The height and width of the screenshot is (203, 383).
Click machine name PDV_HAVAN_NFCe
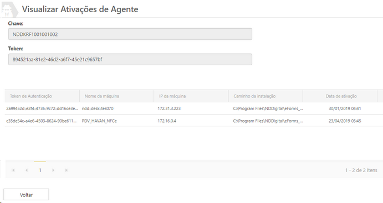[99, 121]
